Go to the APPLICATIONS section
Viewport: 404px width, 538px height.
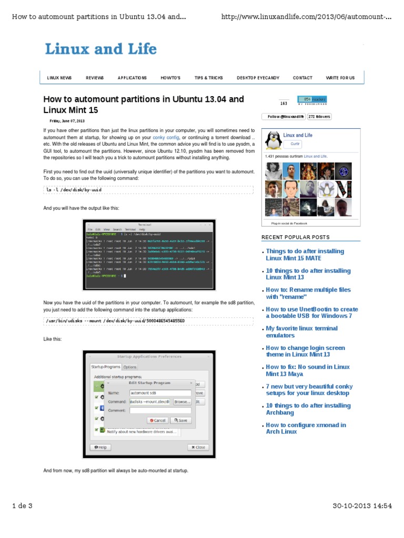[132, 78]
